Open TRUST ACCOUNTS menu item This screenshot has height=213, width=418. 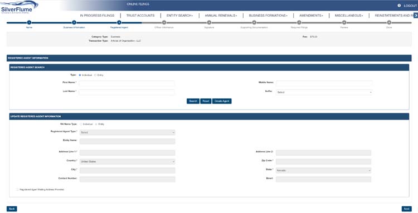click(x=140, y=16)
